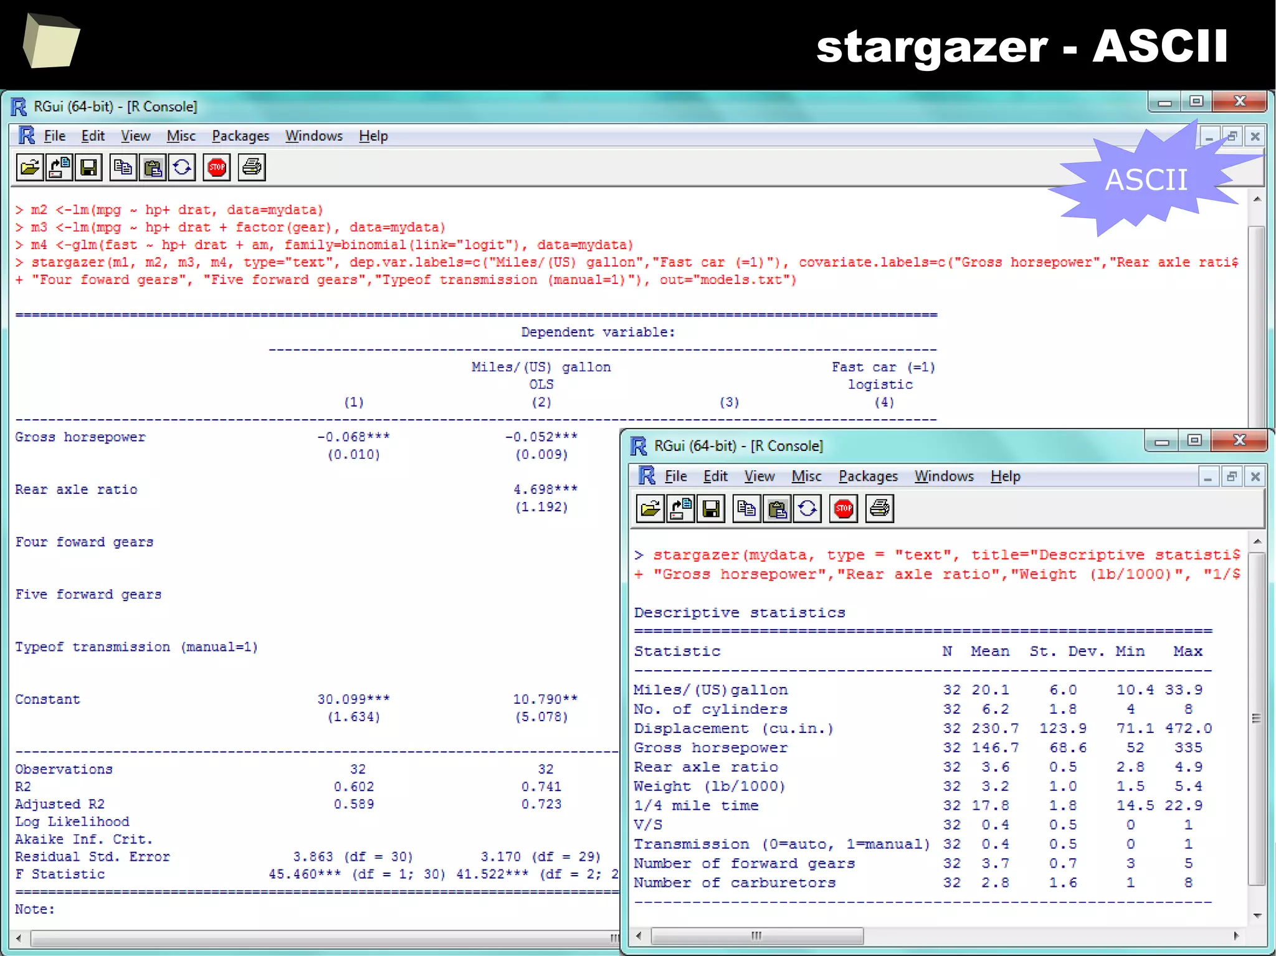Image resolution: width=1276 pixels, height=956 pixels.
Task: Minimize inner R Console of front window
Action: (x=1208, y=477)
